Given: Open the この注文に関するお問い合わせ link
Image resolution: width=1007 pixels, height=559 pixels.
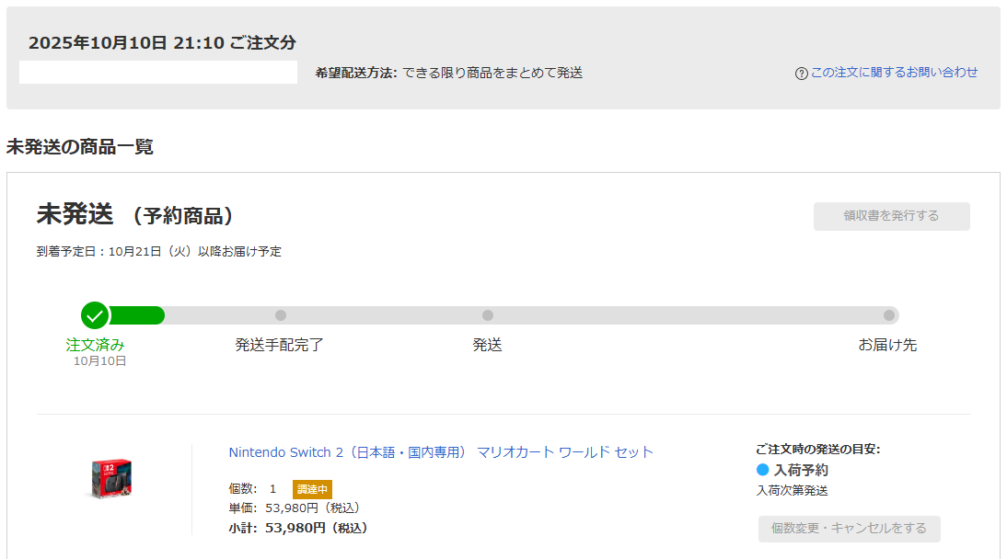Looking at the screenshot, I should pyautogui.click(x=894, y=73).
